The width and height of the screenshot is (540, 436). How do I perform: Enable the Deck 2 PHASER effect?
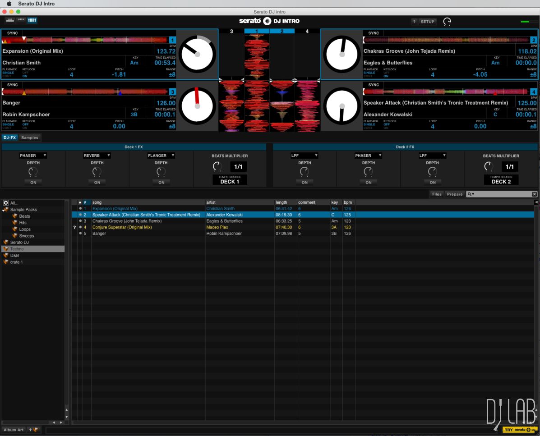(369, 183)
